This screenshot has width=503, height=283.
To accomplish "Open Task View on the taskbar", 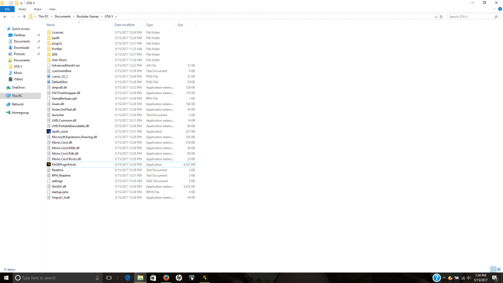I will click(x=109, y=278).
